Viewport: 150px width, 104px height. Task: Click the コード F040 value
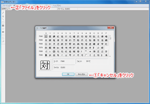pos(63,61)
